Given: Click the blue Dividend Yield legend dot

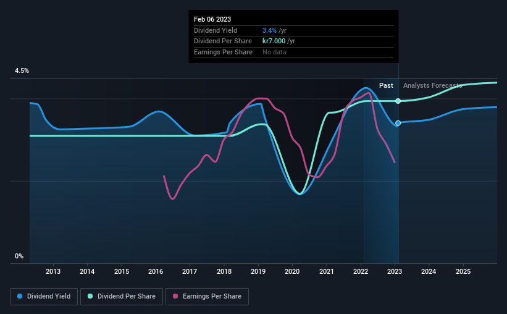Looking at the screenshot, I should pyautogui.click(x=20, y=296).
